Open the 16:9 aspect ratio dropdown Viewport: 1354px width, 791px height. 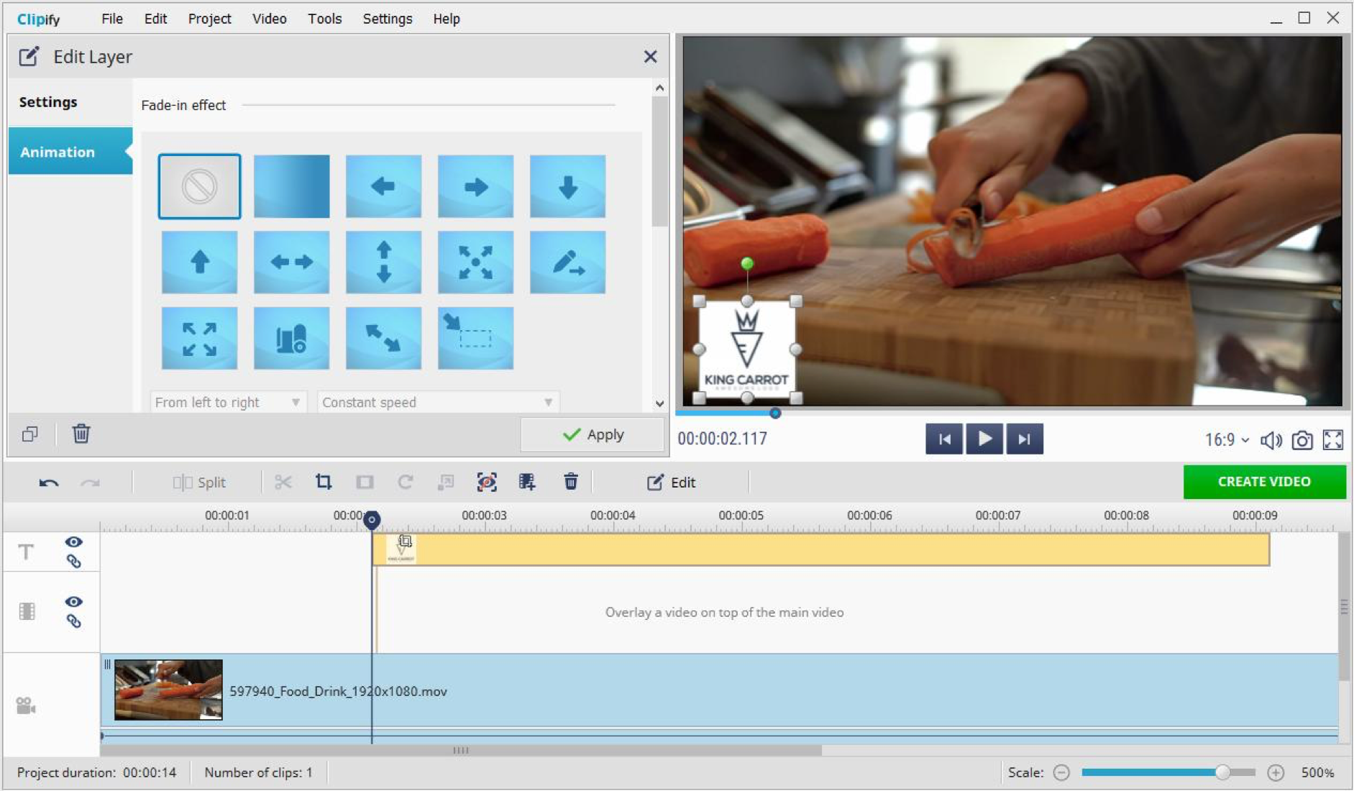tap(1225, 439)
